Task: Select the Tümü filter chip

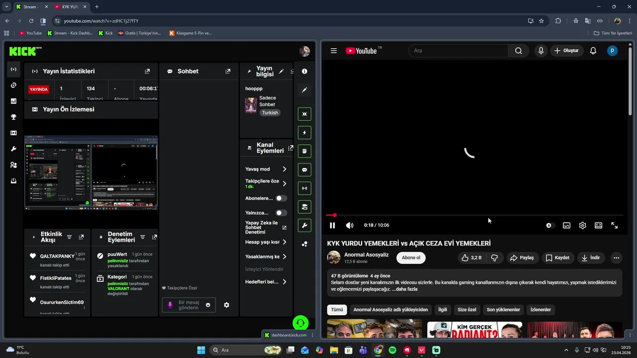Action: point(337,310)
